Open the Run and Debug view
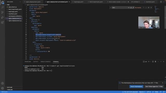Image resolution: width=166 pixels, height=93 pixels. 2,17
